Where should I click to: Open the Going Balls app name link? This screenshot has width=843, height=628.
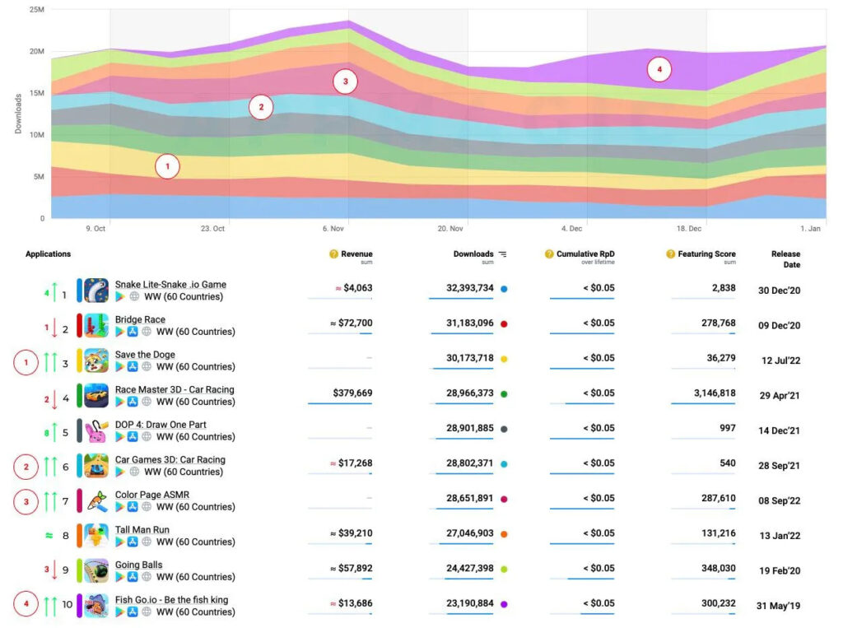pos(138,565)
